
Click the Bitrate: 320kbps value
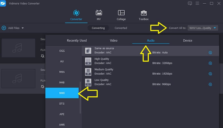(x=162, y=63)
